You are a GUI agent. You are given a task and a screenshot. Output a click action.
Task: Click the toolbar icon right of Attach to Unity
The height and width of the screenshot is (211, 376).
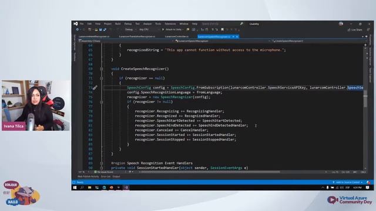[188, 30]
